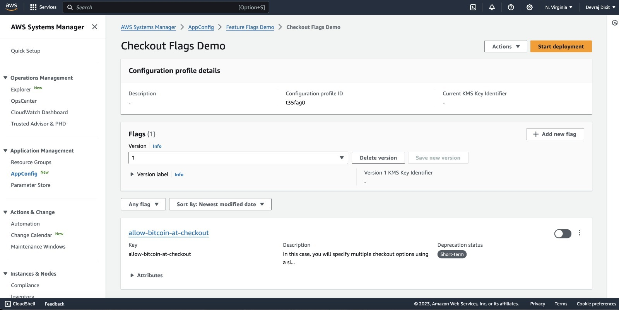The width and height of the screenshot is (619, 310).
Task: Click the Short-term deprecation status badge
Action: tap(452, 254)
